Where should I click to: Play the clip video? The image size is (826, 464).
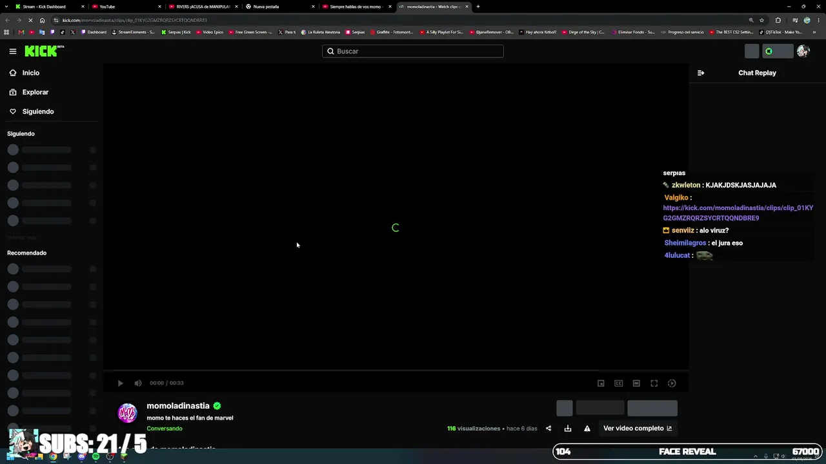click(x=120, y=383)
